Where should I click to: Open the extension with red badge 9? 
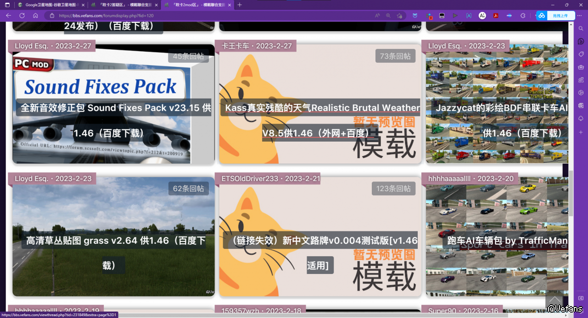(429, 16)
